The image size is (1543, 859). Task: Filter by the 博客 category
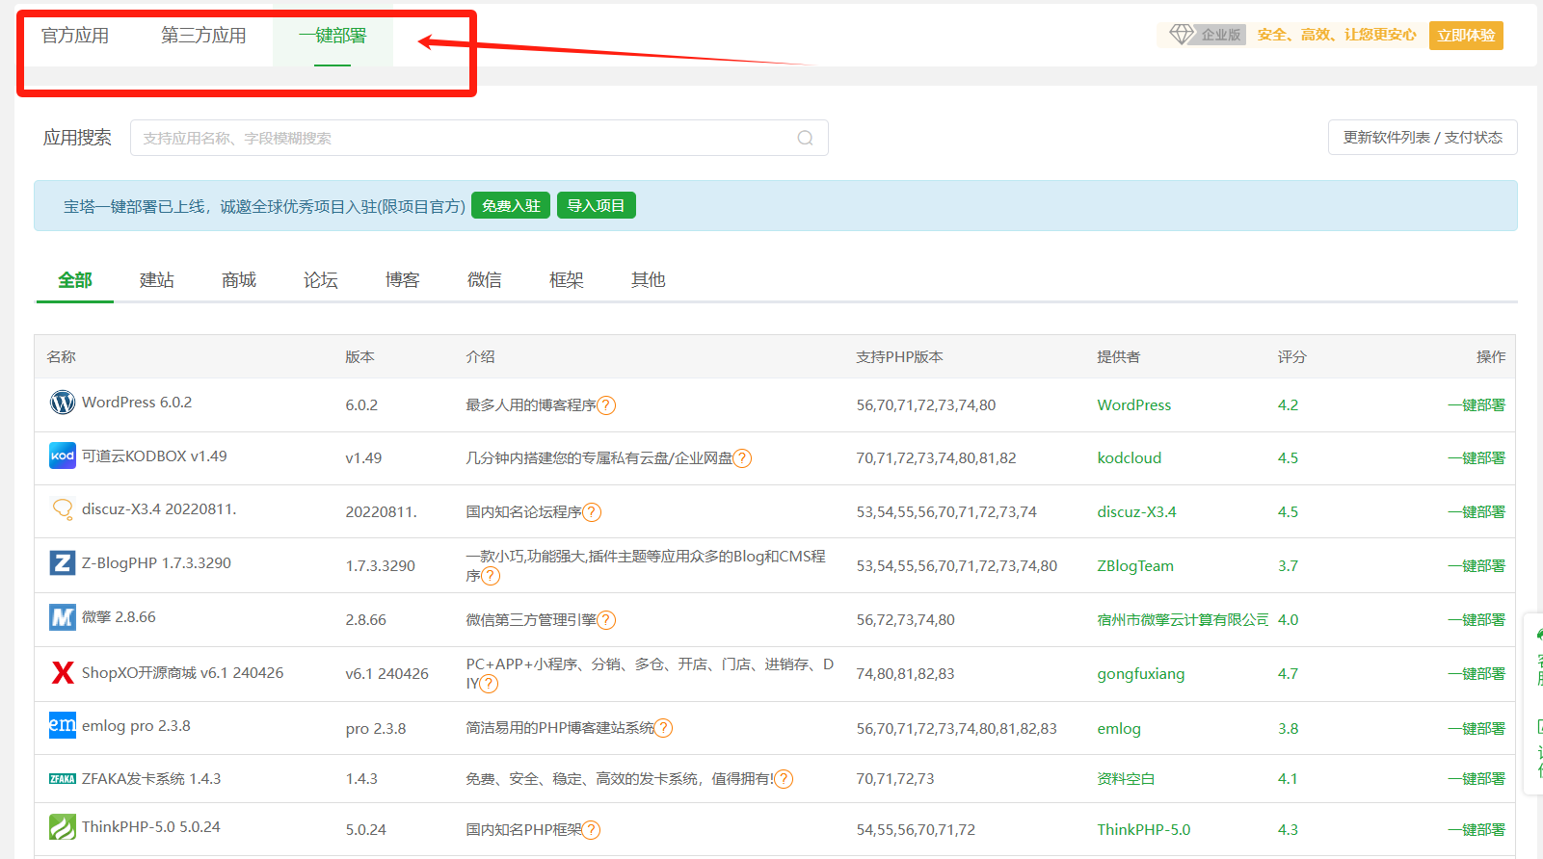pos(403,280)
